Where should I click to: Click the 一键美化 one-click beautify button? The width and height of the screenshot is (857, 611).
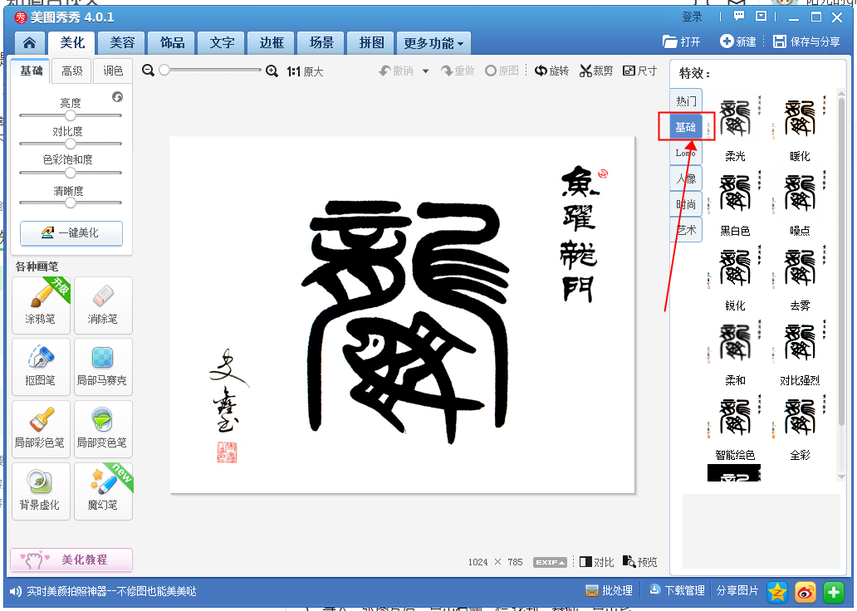[x=71, y=233]
